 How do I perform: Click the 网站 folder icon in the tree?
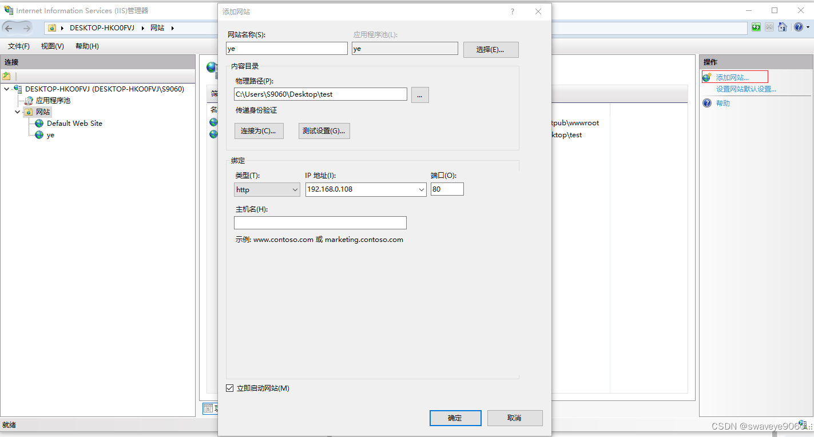coord(29,112)
